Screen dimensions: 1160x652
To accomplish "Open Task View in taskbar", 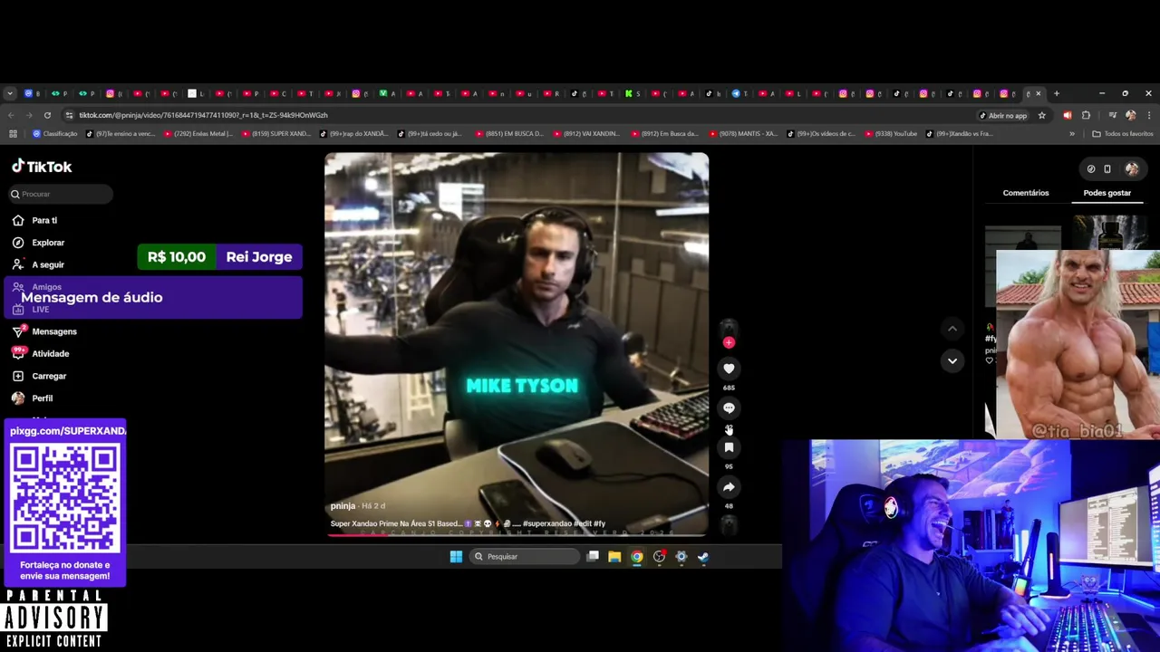I will pos(593,557).
